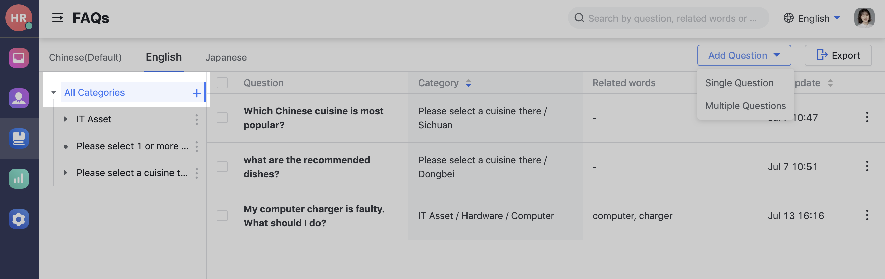Switch to the Japanese tab

click(x=226, y=57)
